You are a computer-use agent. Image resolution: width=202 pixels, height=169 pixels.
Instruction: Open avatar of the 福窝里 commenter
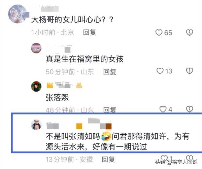(36, 48)
